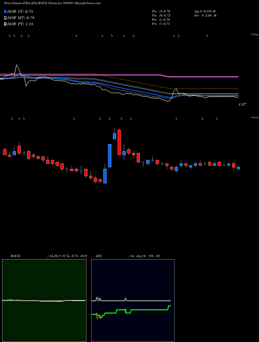Open the green MACD indicator chart
The height and width of the screenshot is (342, 259).
click(x=44, y=301)
